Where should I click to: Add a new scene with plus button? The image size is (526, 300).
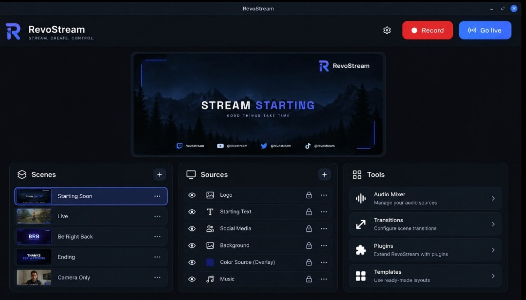(x=160, y=174)
